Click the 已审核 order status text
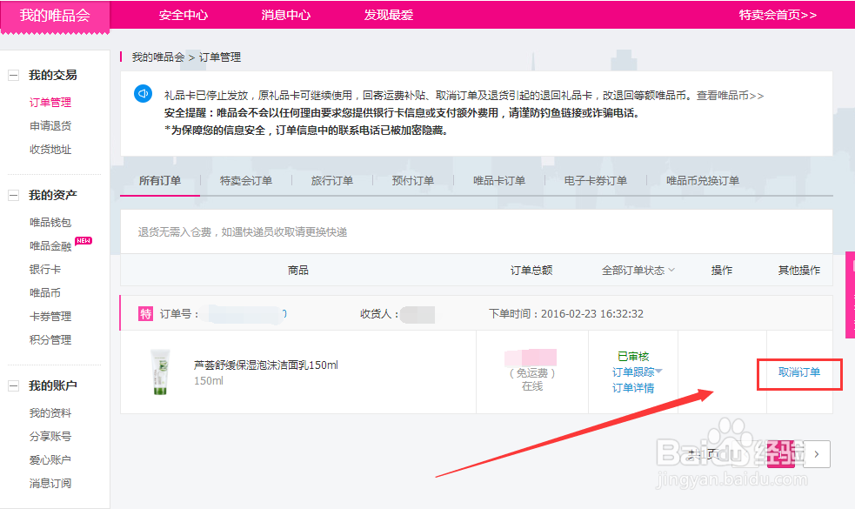855x509 pixels. click(633, 356)
